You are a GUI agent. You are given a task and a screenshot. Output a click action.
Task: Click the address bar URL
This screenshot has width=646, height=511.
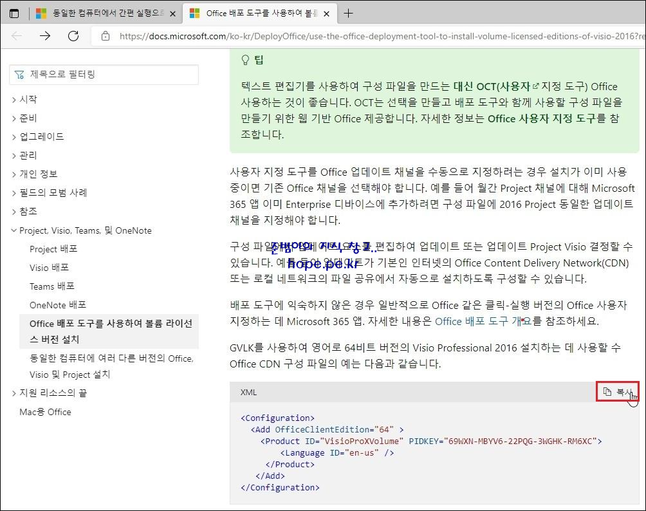coord(382,36)
